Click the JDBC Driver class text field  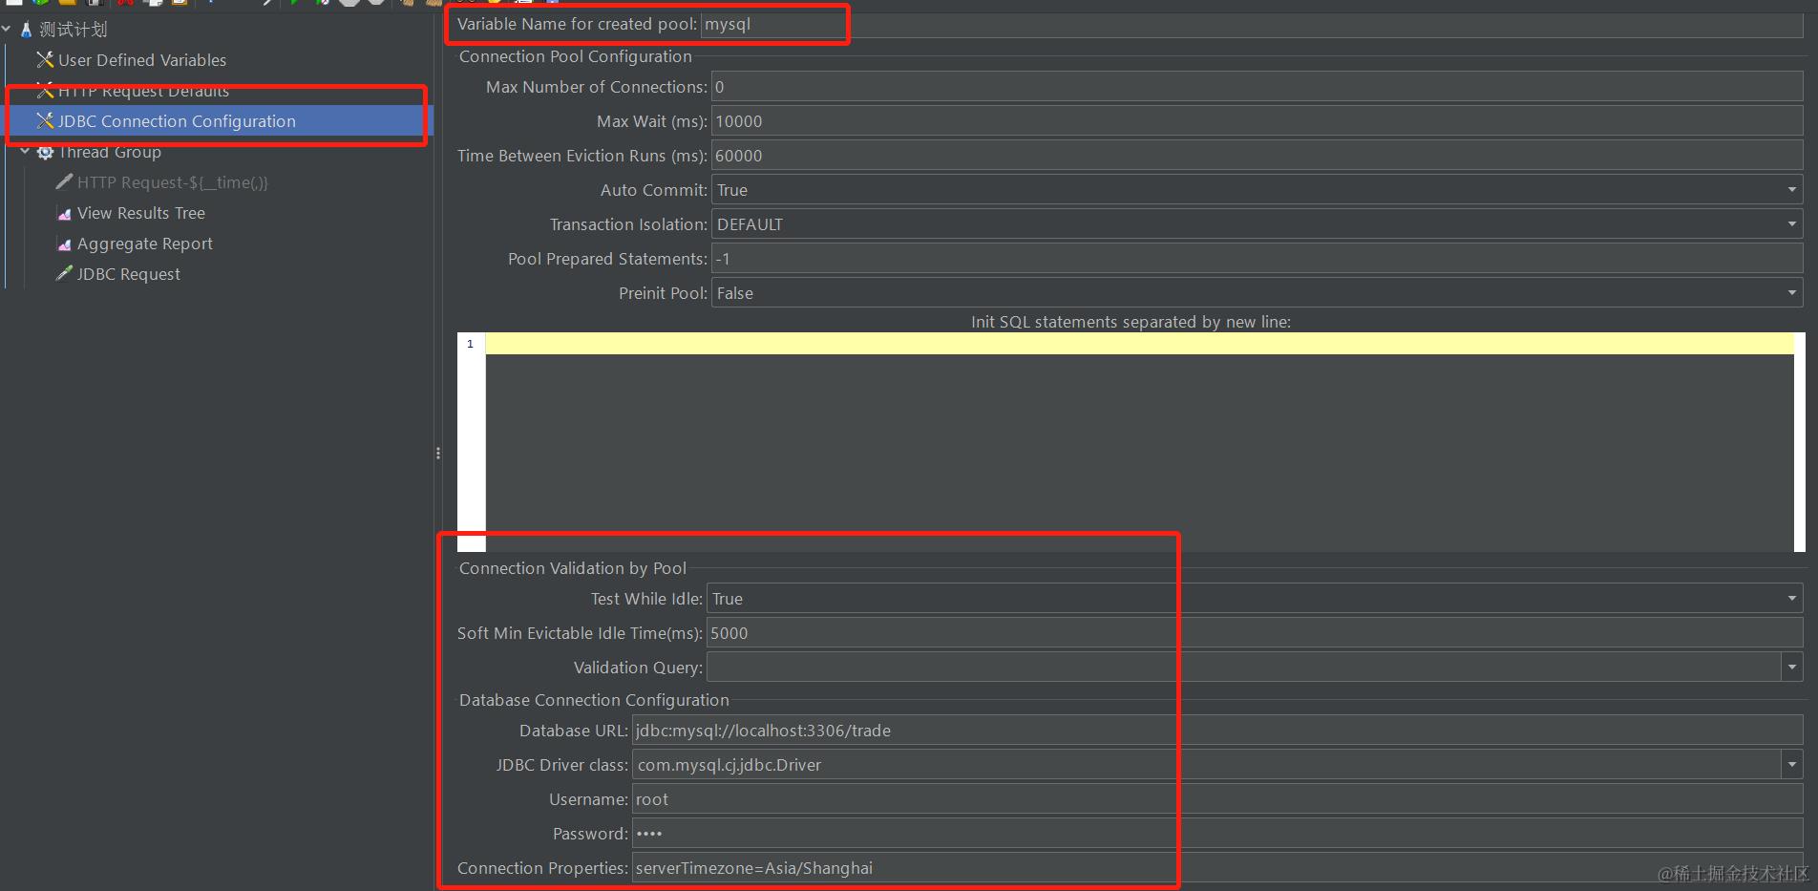pos(1207,765)
